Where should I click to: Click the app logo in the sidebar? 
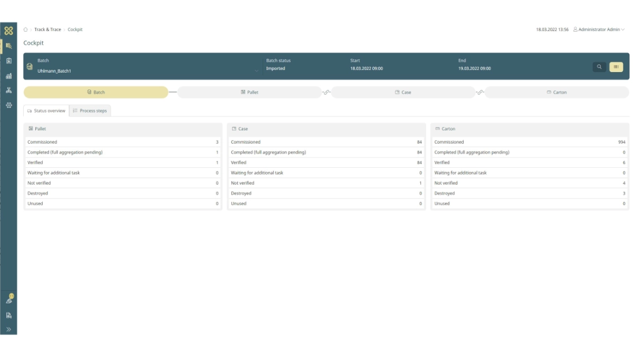coord(9,31)
